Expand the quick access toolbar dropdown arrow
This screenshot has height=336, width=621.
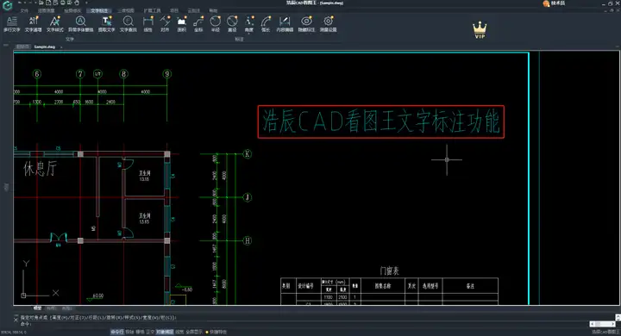86,3
